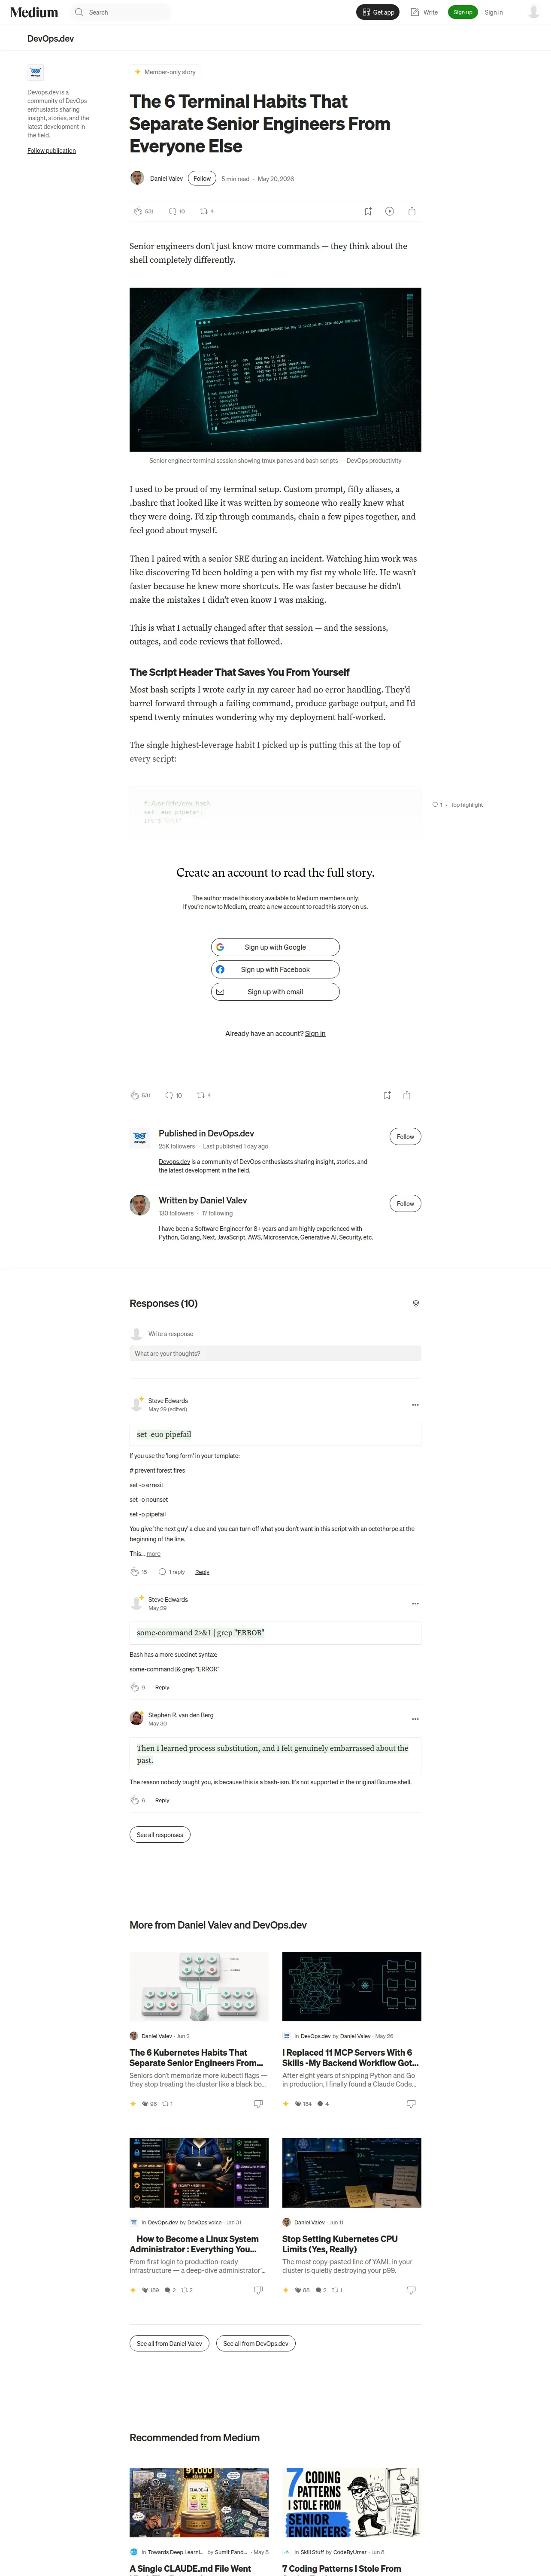Image resolution: width=551 pixels, height=2576 pixels.
Task: Open the comments icon with 10 responses
Action: tap(172, 211)
